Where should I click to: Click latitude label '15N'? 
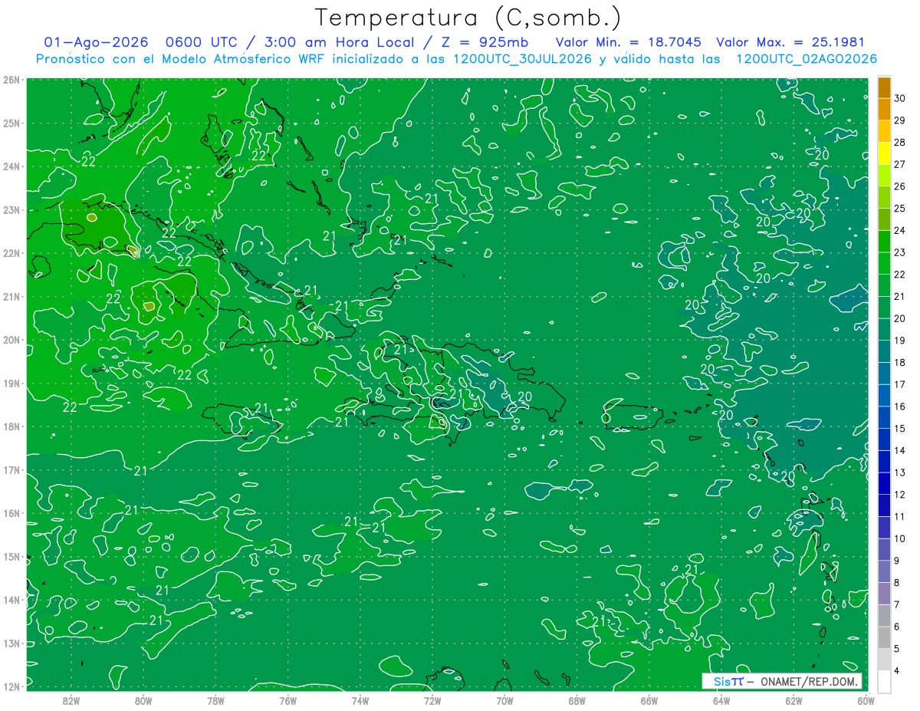[11, 557]
